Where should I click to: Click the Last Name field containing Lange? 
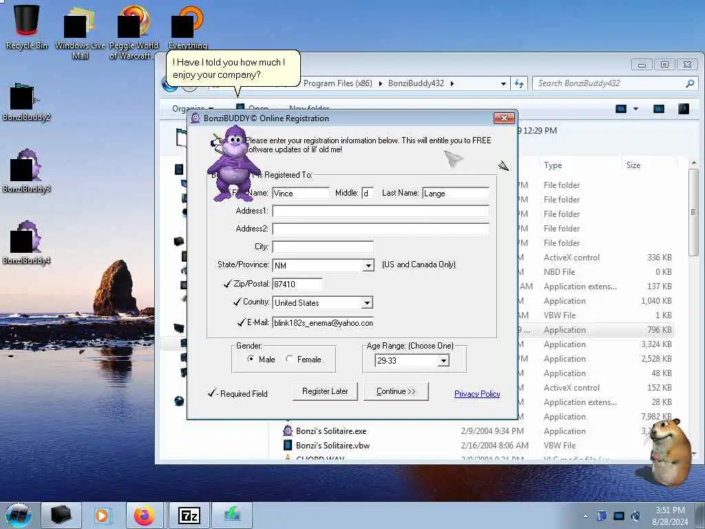(456, 193)
